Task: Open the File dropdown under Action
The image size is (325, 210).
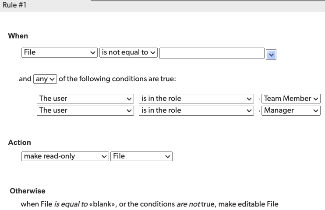Action: point(141,156)
